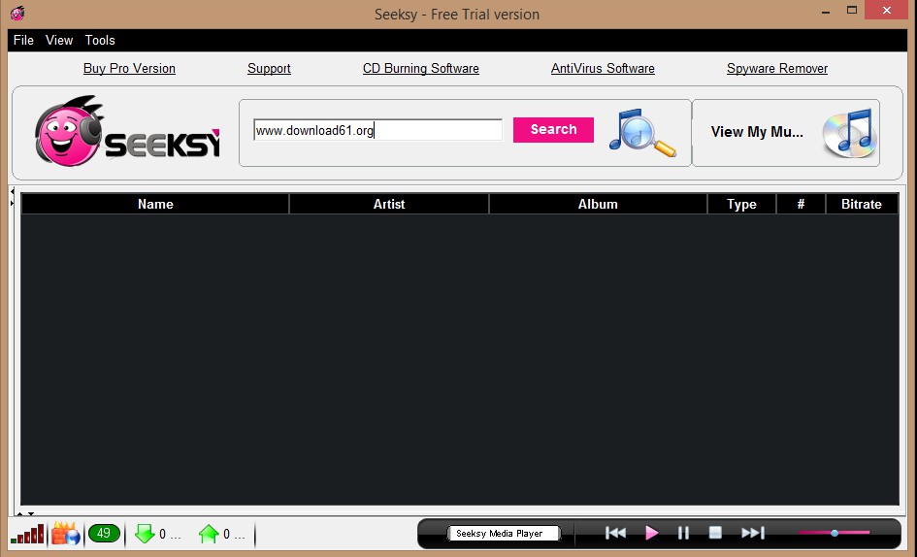This screenshot has width=917, height=557.
Task: Click into the search text field
Action: tap(377, 130)
